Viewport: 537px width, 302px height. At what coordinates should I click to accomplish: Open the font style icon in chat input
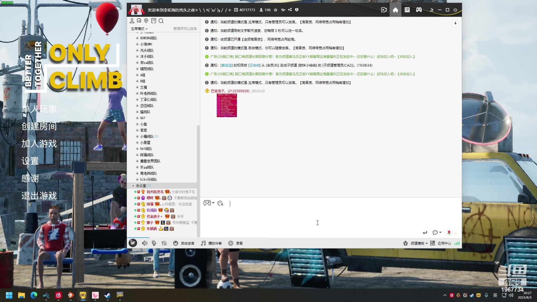click(220, 203)
